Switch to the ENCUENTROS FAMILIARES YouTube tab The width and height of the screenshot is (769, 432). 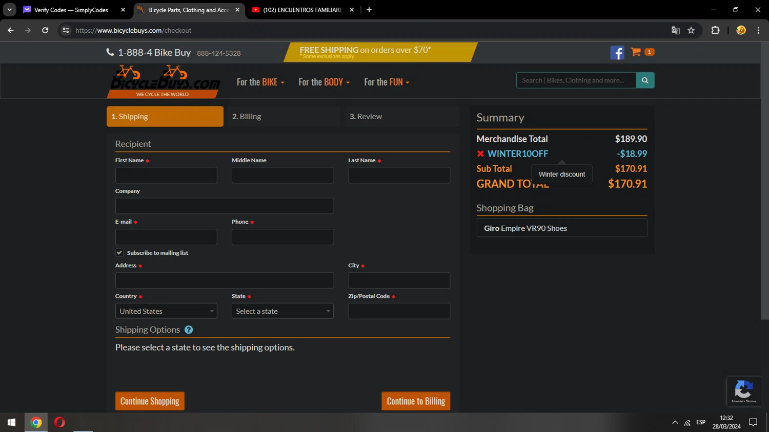coord(302,10)
